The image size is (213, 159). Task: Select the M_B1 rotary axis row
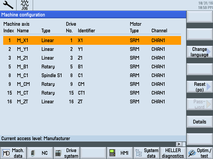tap(92, 67)
